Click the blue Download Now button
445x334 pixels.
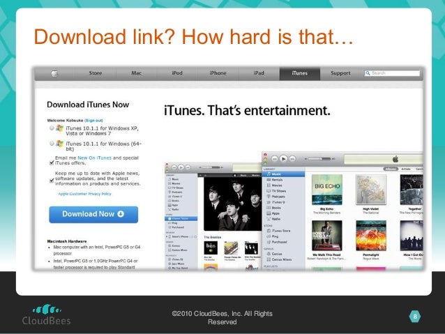[x=93, y=214]
